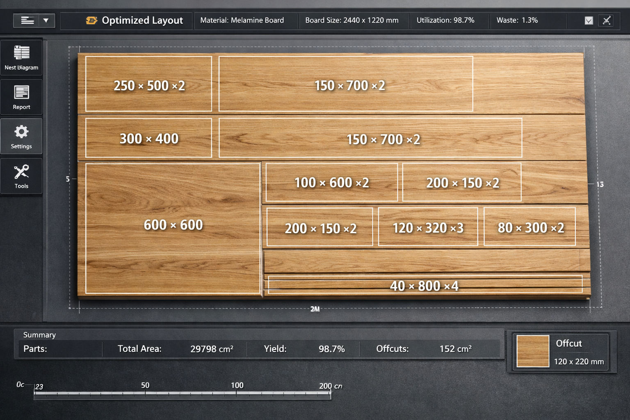Viewport: 630px width, 420px height.
Task: Open the Tools wrench panel
Action: pyautogui.click(x=21, y=176)
